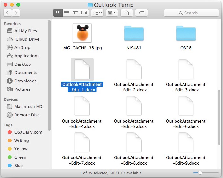The height and width of the screenshot is (178, 223).
Task: Select OutlookAttachment-Edit-7.docx file
Action: click(x=82, y=142)
